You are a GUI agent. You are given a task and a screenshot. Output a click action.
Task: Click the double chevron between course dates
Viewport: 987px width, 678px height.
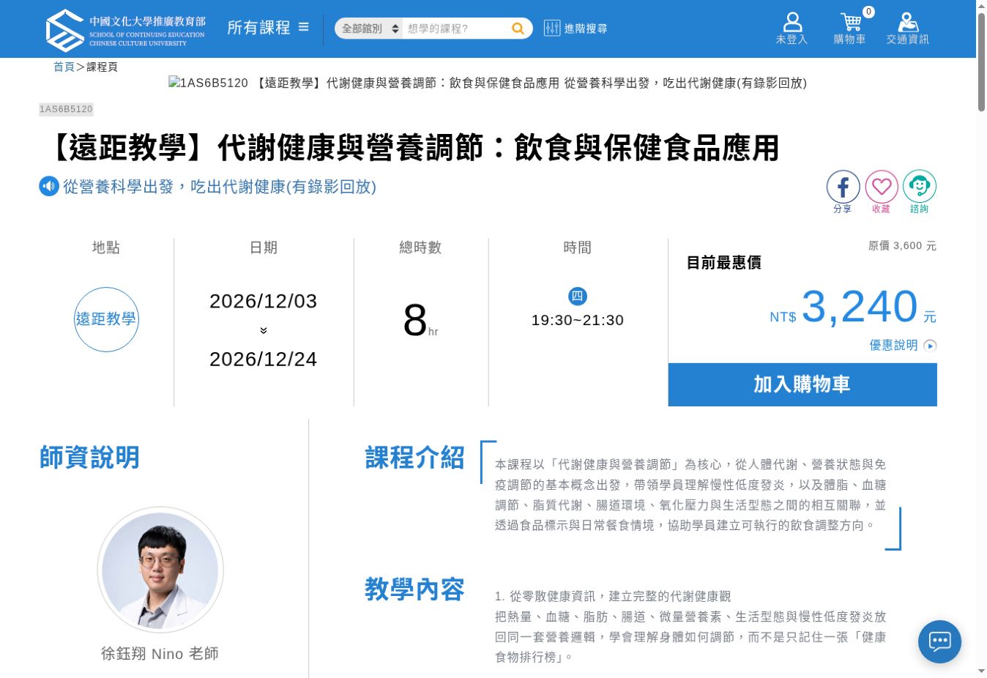[x=264, y=330]
